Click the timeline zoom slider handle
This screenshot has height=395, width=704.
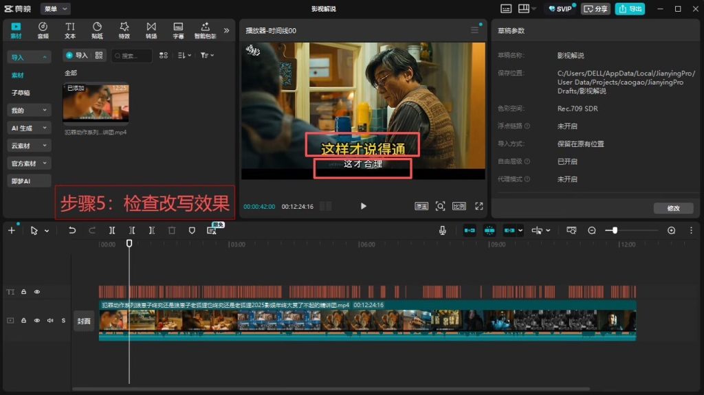tap(615, 230)
